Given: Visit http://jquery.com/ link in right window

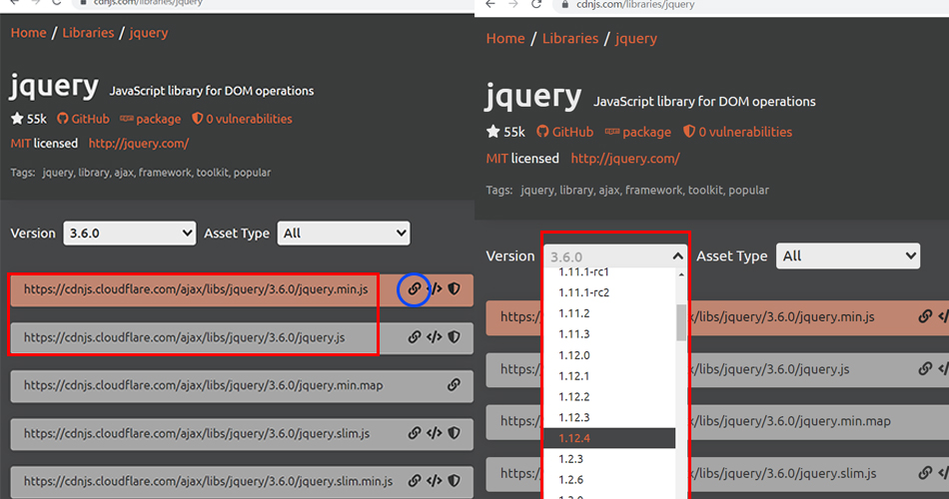Looking at the screenshot, I should tap(625, 159).
